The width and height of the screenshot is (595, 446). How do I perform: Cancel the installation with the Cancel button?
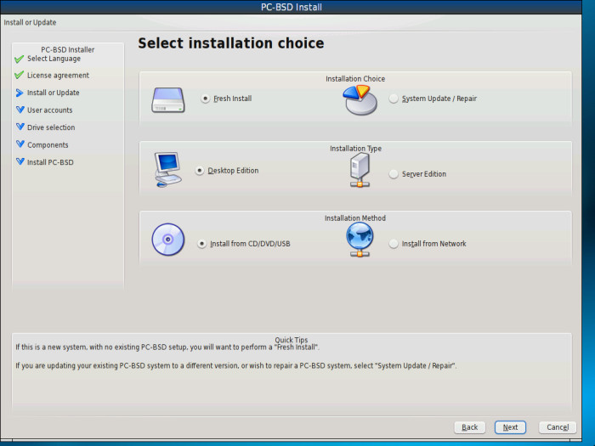558,427
